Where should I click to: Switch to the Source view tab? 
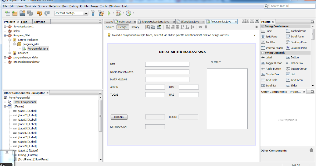[x=110, y=27]
